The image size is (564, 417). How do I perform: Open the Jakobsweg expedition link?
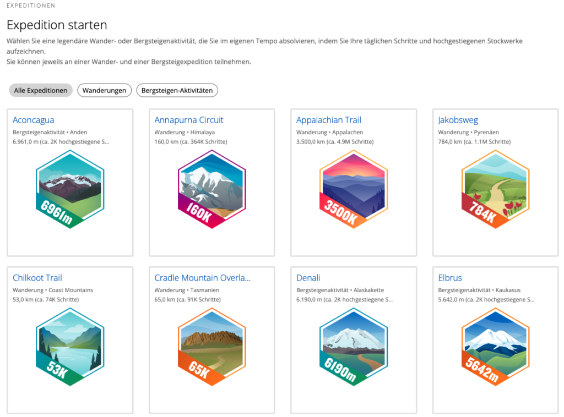[x=458, y=120]
